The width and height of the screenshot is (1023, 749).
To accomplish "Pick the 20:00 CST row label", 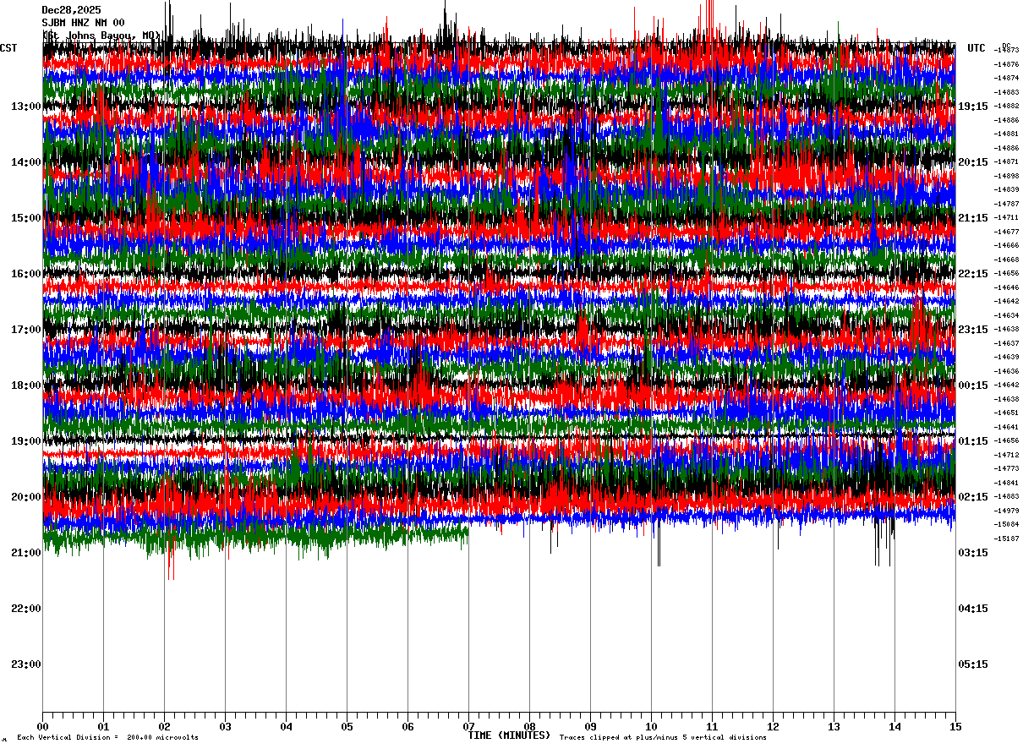I will click(x=25, y=497).
